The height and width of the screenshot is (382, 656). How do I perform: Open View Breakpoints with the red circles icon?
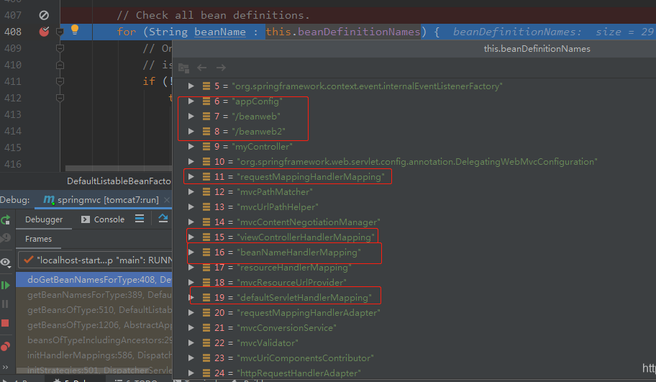click(x=6, y=346)
